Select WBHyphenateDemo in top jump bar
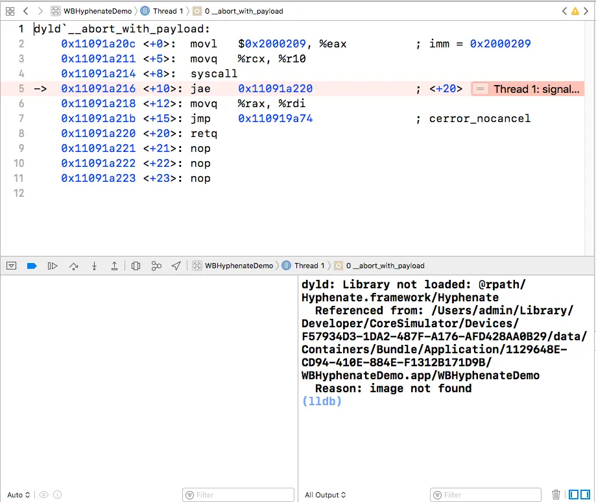Screen dimensions: 596x502 (91, 11)
